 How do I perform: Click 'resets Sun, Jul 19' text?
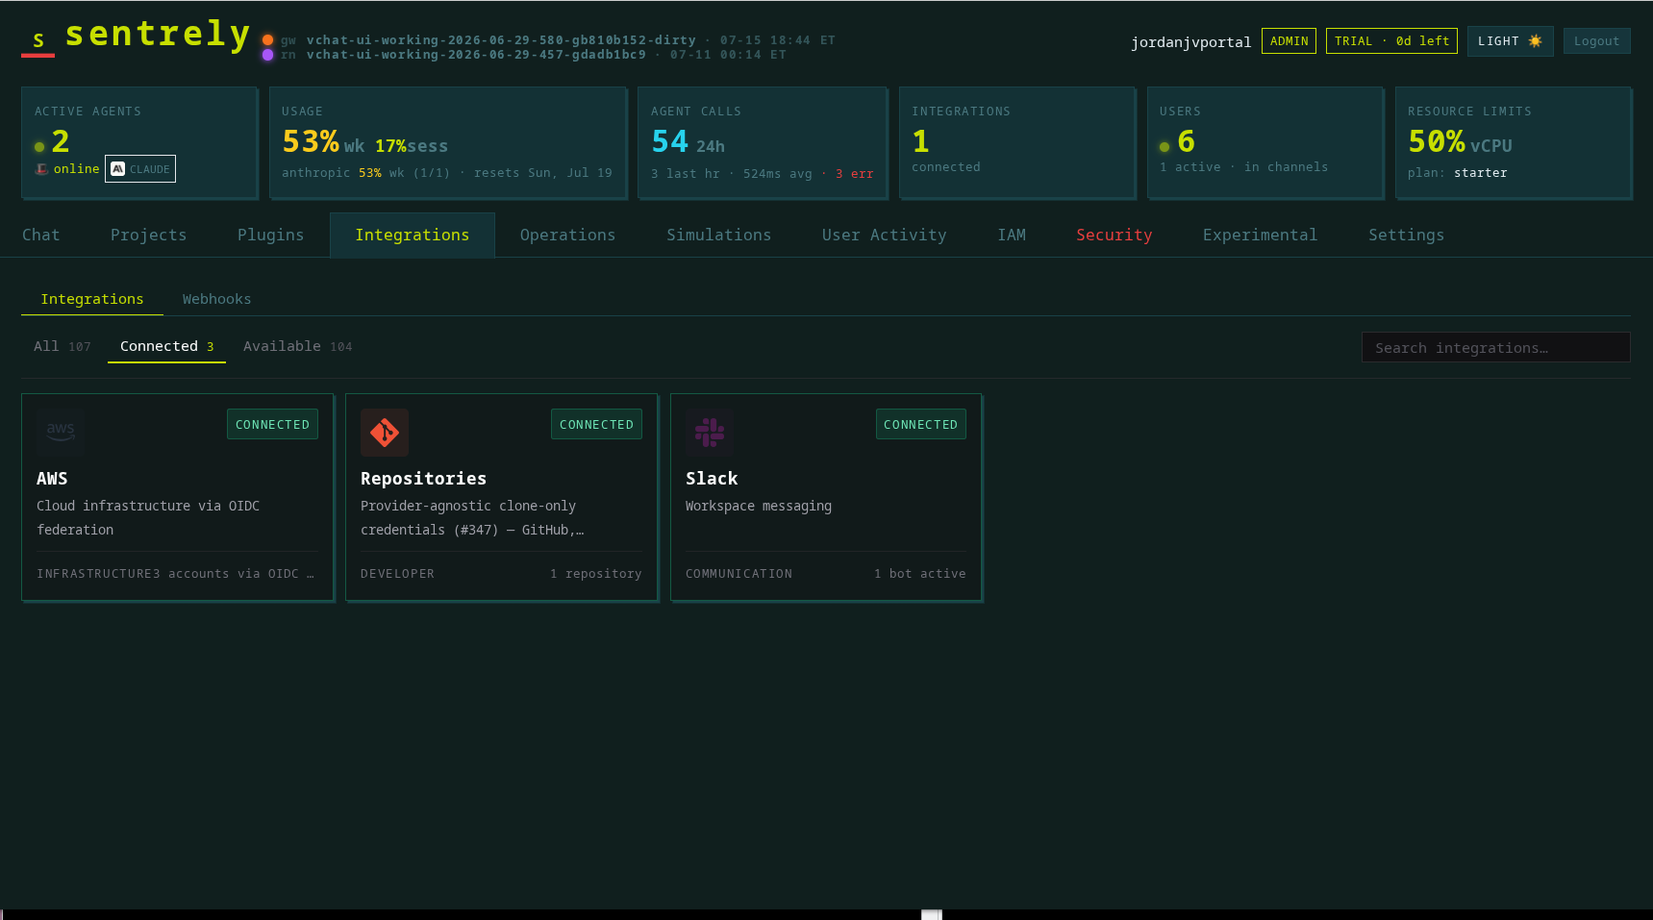(x=542, y=173)
